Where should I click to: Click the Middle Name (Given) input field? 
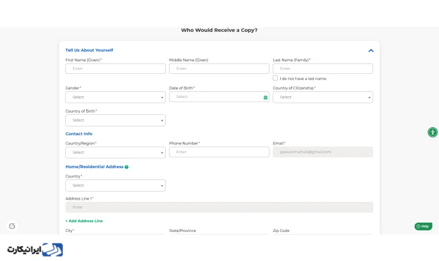pyautogui.click(x=219, y=68)
